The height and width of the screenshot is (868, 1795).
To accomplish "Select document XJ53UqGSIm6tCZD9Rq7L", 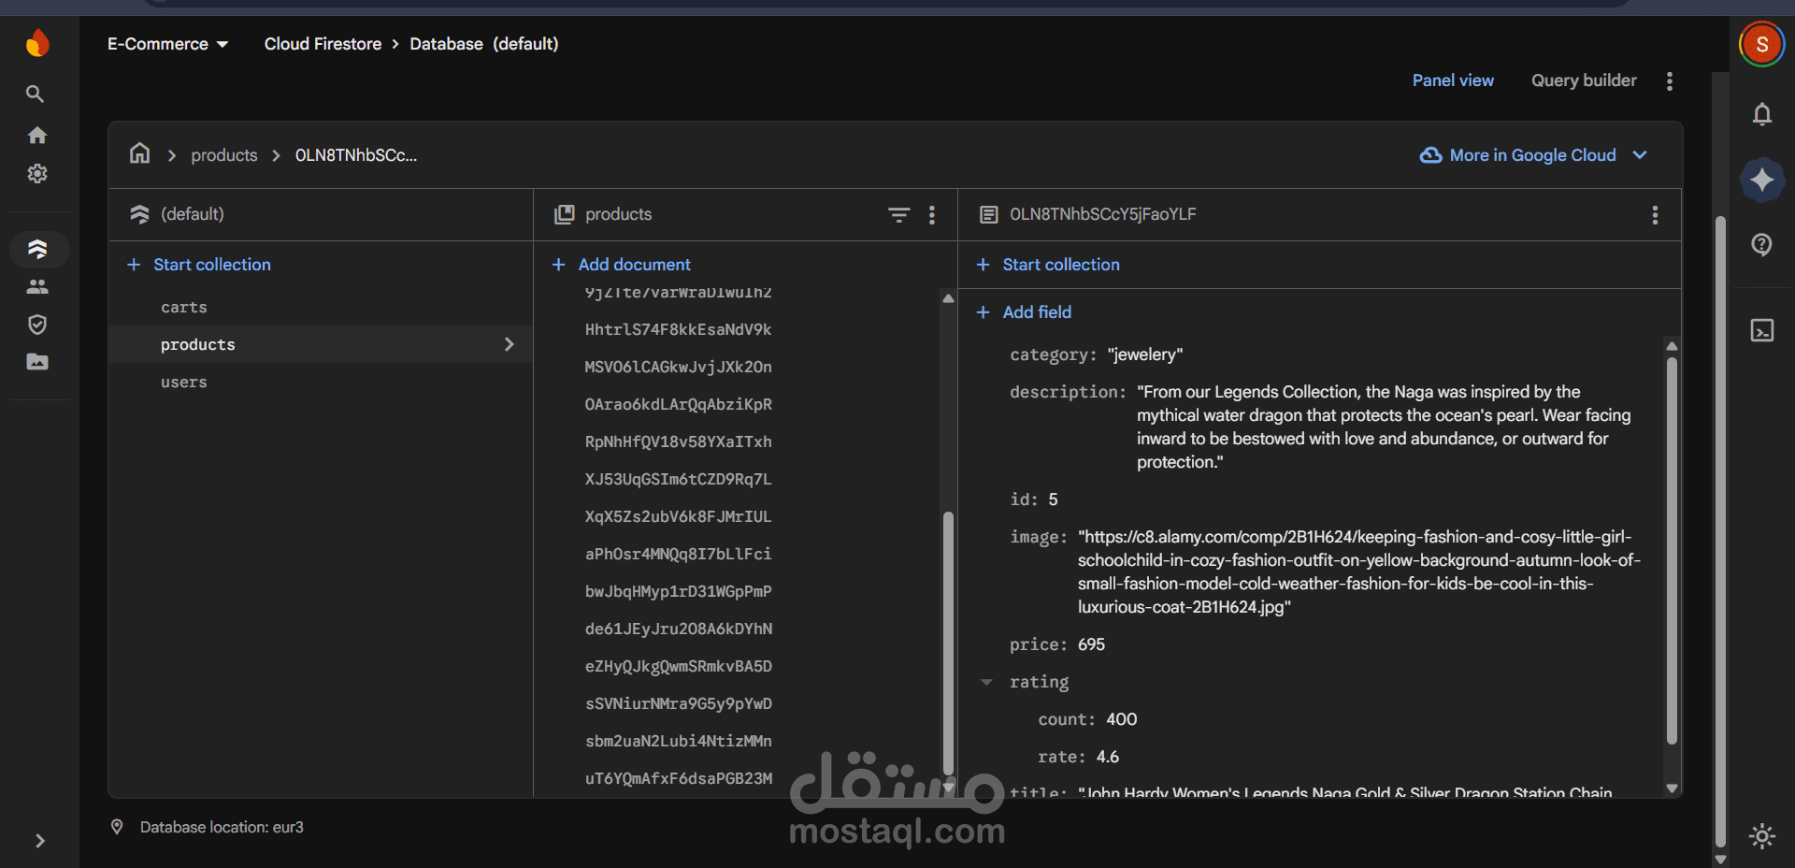I will [679, 479].
